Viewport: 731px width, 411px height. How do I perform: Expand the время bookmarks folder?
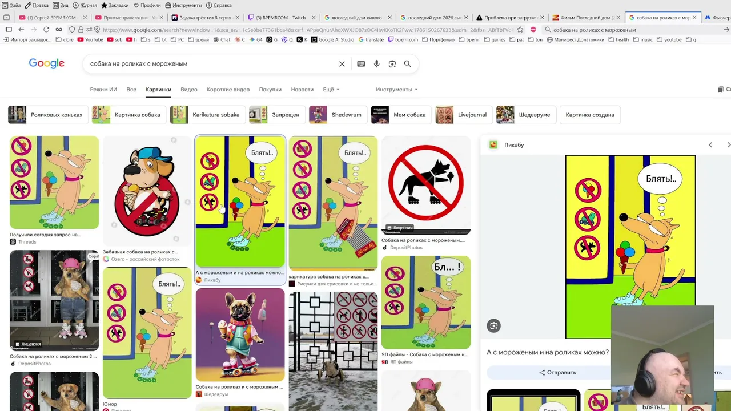198,40
